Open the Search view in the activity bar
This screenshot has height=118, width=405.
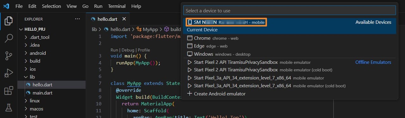coord(9,39)
